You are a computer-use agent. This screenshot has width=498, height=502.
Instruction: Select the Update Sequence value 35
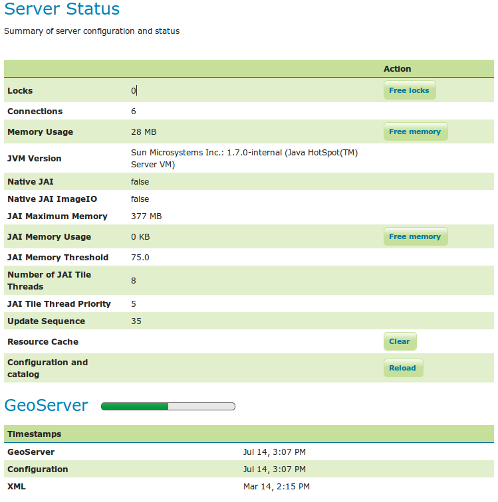136,321
